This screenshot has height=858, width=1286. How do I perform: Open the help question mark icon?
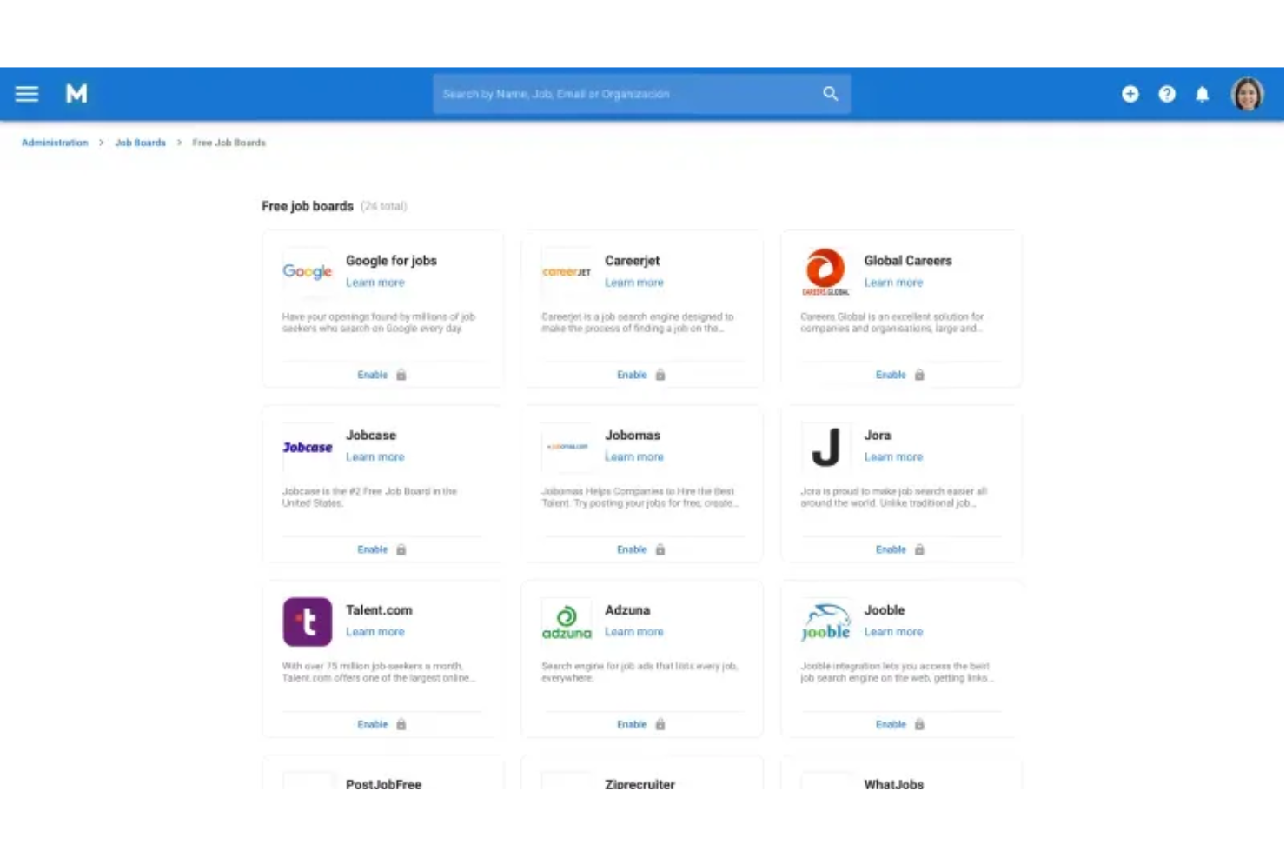1167,94
